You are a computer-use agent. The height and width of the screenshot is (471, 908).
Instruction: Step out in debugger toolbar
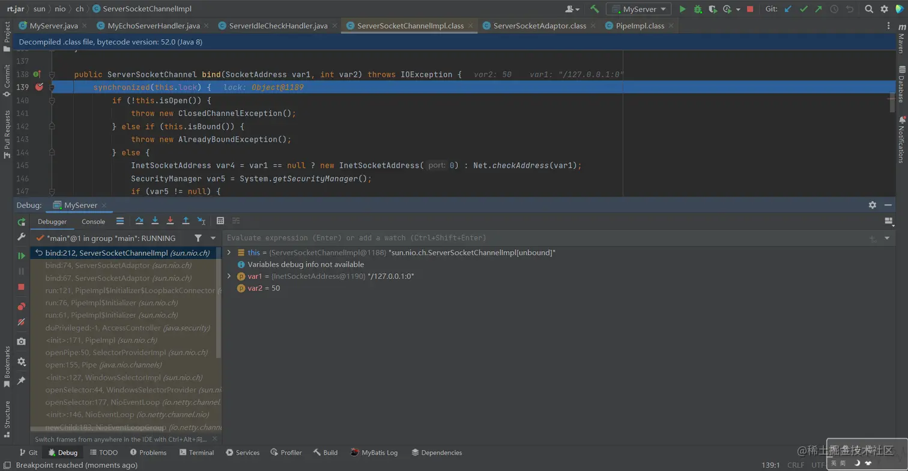coord(186,221)
